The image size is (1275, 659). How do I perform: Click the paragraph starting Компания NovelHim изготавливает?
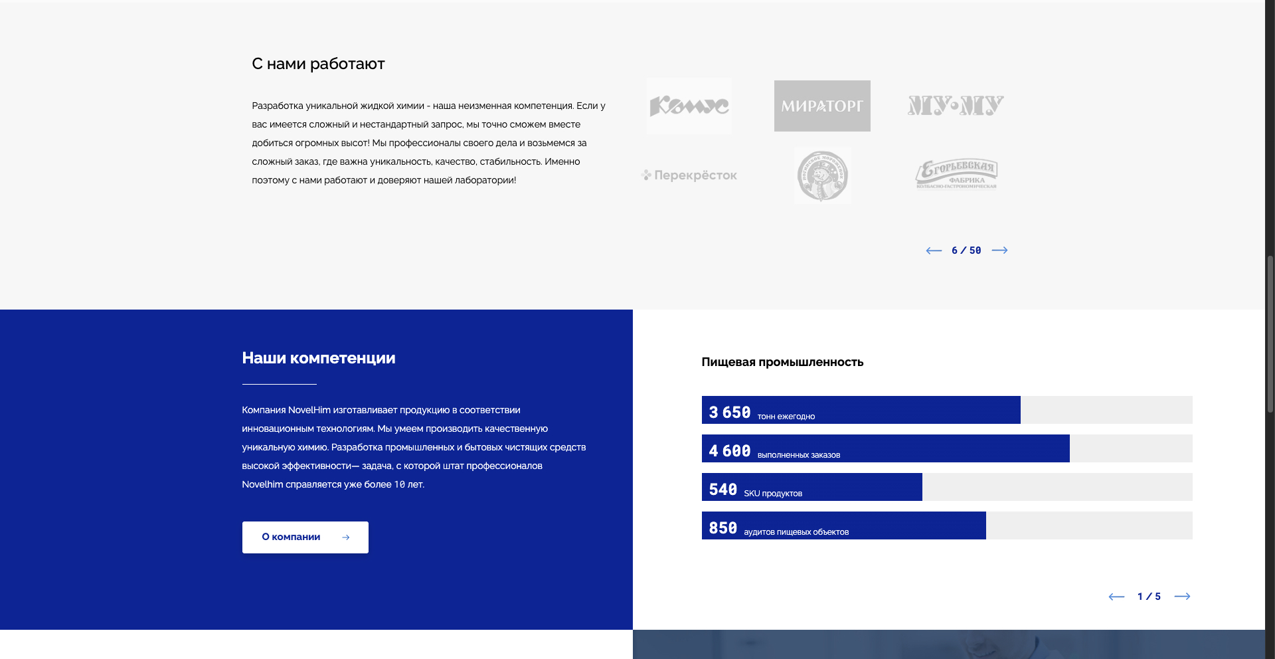(414, 447)
